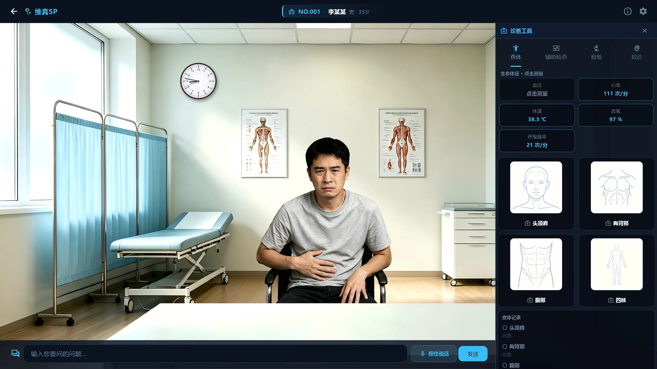This screenshot has height=369, width=657.
Task: Click the kit icon next to 四肢 label
Action: coord(611,300)
